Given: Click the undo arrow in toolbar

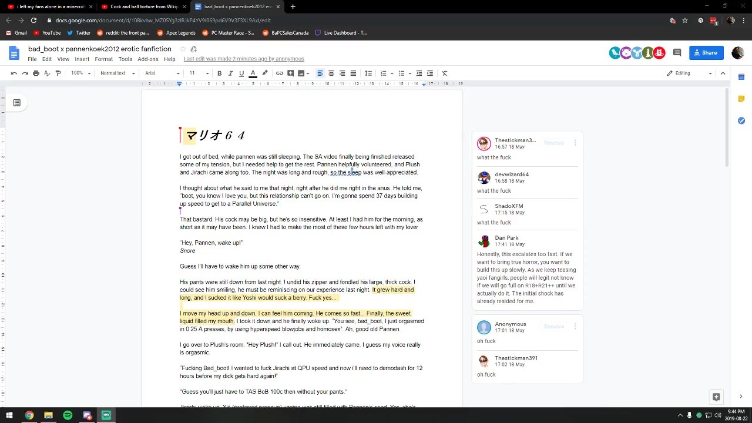Looking at the screenshot, I should coord(14,73).
